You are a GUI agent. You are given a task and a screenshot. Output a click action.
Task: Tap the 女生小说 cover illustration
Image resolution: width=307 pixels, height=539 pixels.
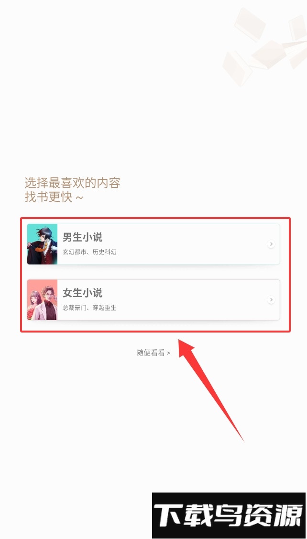tap(42, 300)
